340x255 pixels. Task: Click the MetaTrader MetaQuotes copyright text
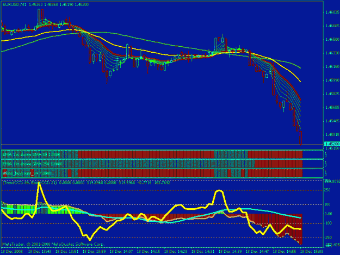pos(53,244)
